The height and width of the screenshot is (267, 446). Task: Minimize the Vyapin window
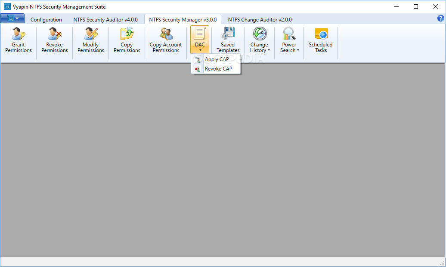(x=396, y=6)
